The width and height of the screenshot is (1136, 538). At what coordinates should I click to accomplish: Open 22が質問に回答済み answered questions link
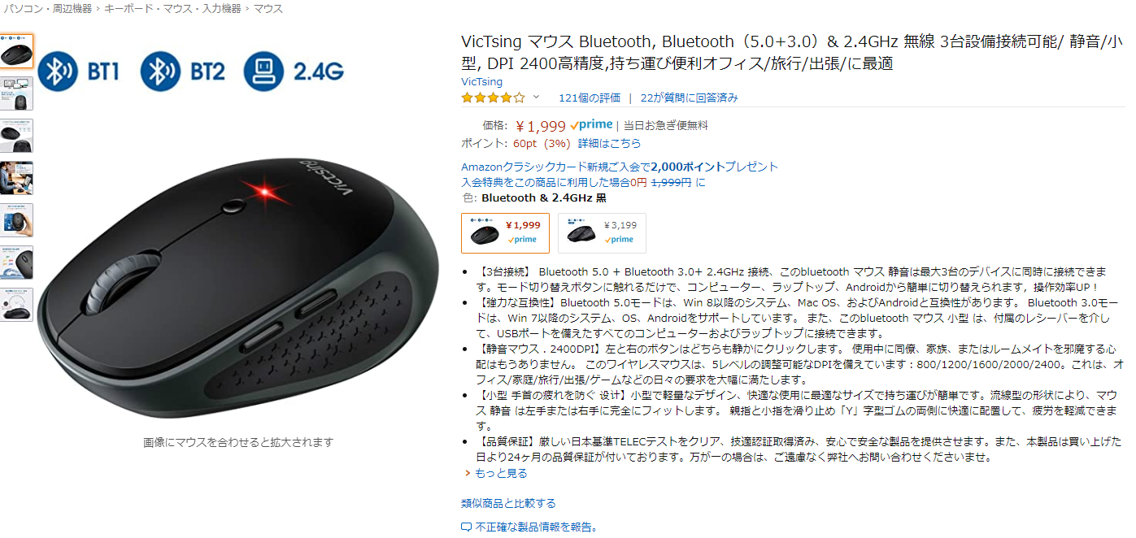(689, 98)
